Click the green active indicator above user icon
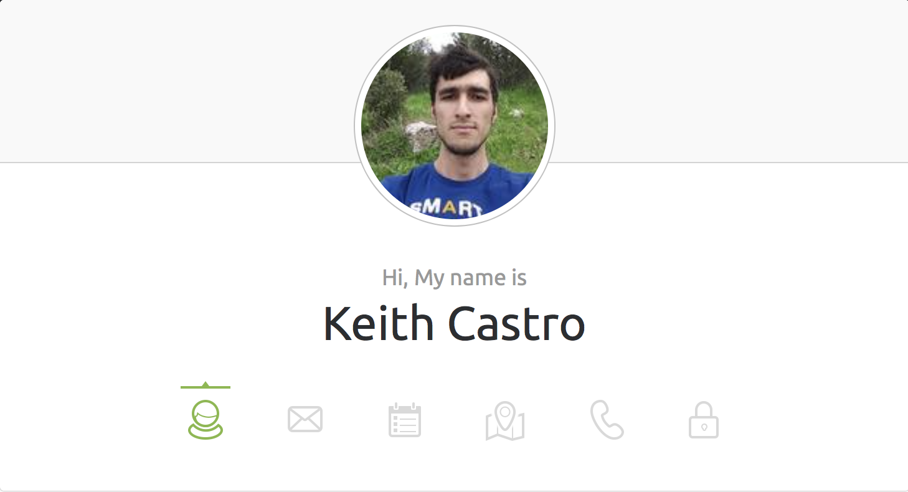 tap(206, 386)
